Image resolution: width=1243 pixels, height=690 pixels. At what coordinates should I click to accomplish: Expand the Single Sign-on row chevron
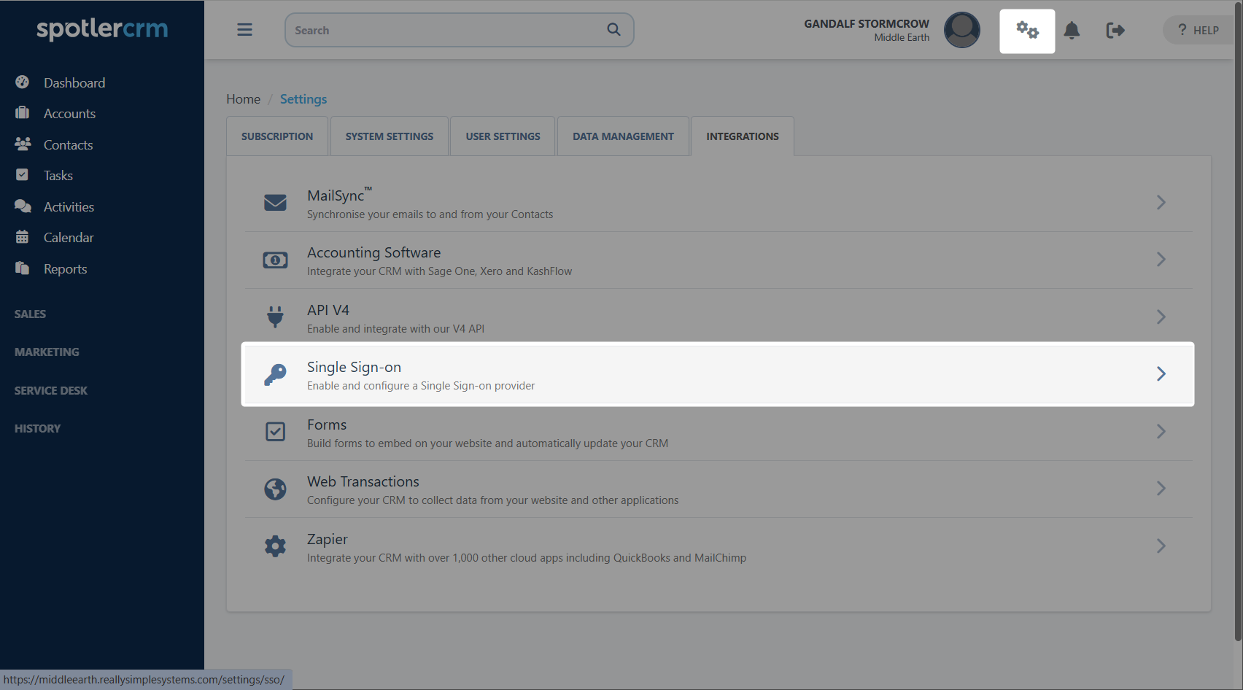point(1161,373)
